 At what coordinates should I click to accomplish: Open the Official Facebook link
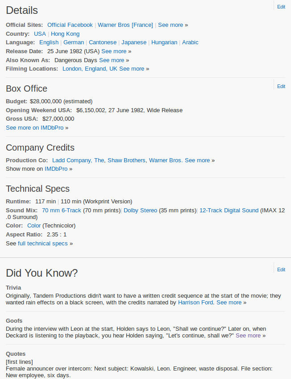click(70, 25)
